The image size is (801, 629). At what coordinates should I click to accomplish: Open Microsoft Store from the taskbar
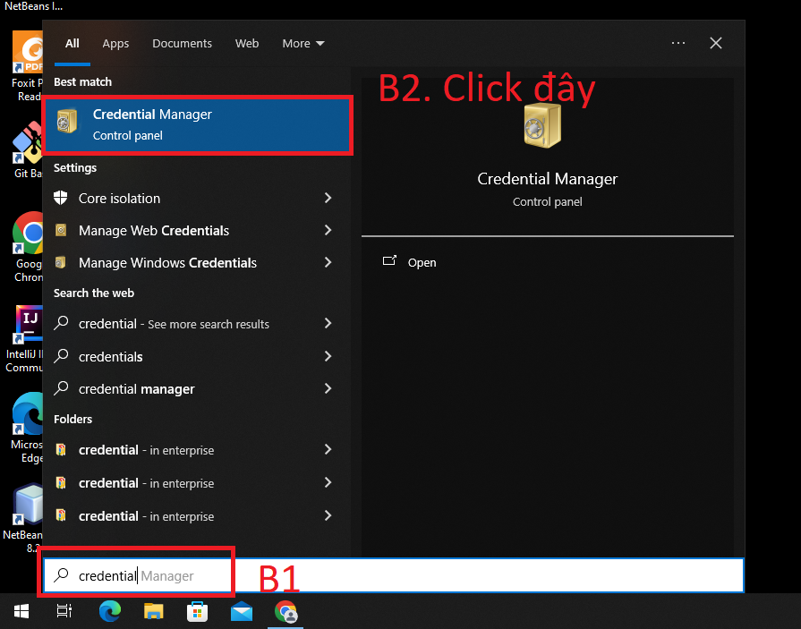[x=197, y=611]
